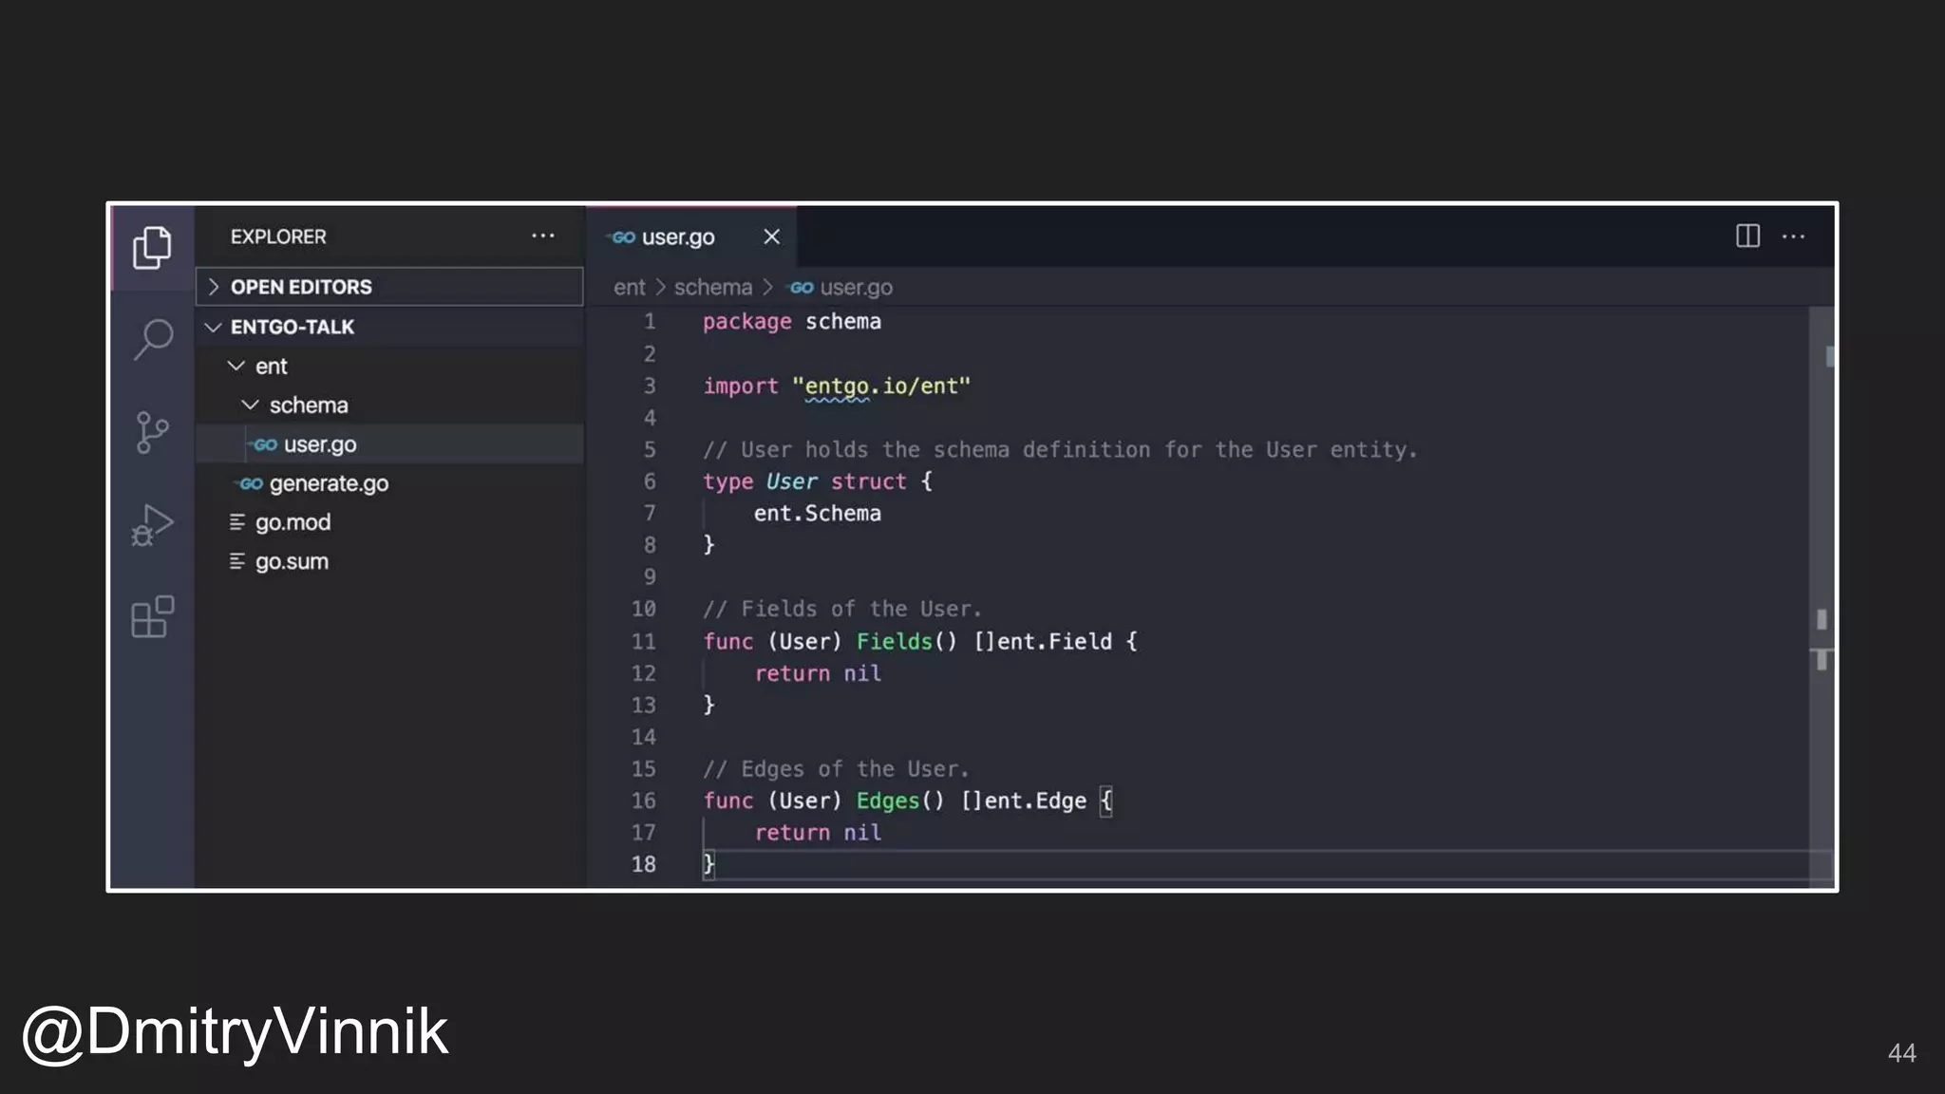This screenshot has width=1945, height=1094.
Task: Open generate.go from the file tree
Action: pos(328,483)
